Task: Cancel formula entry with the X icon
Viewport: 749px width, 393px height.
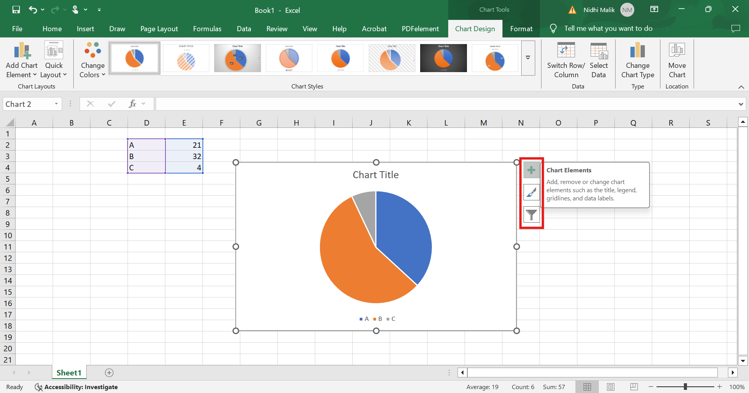Action: pyautogui.click(x=90, y=104)
